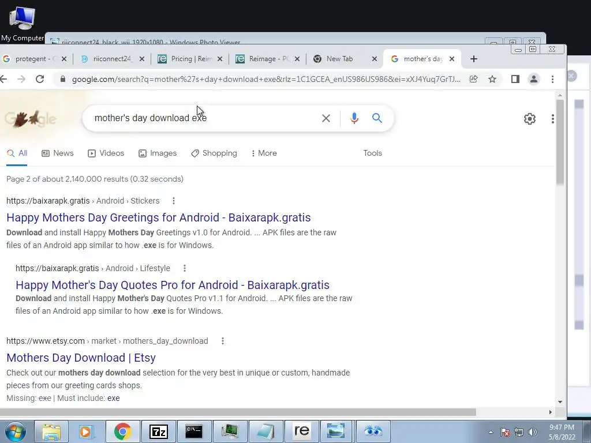Open options for baixarapk Lifestyle result
Screen dimensions: 591x443
[184, 268]
